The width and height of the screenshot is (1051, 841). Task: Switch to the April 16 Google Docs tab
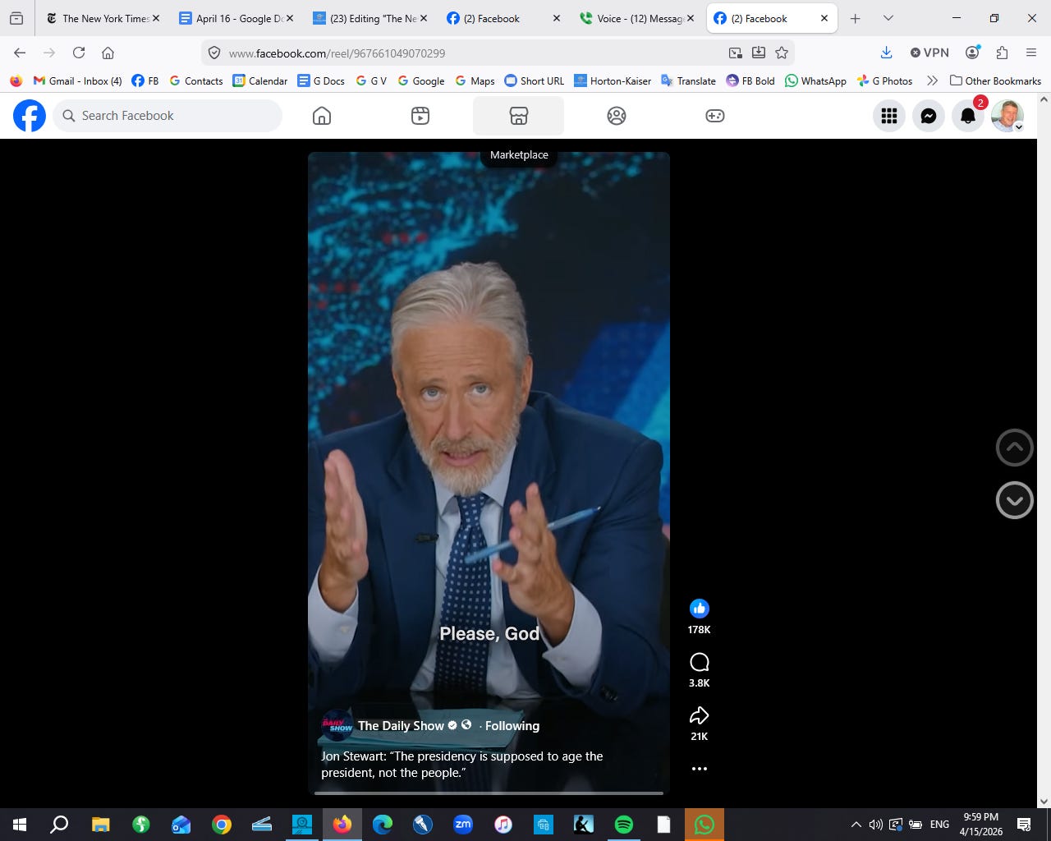[x=236, y=18]
